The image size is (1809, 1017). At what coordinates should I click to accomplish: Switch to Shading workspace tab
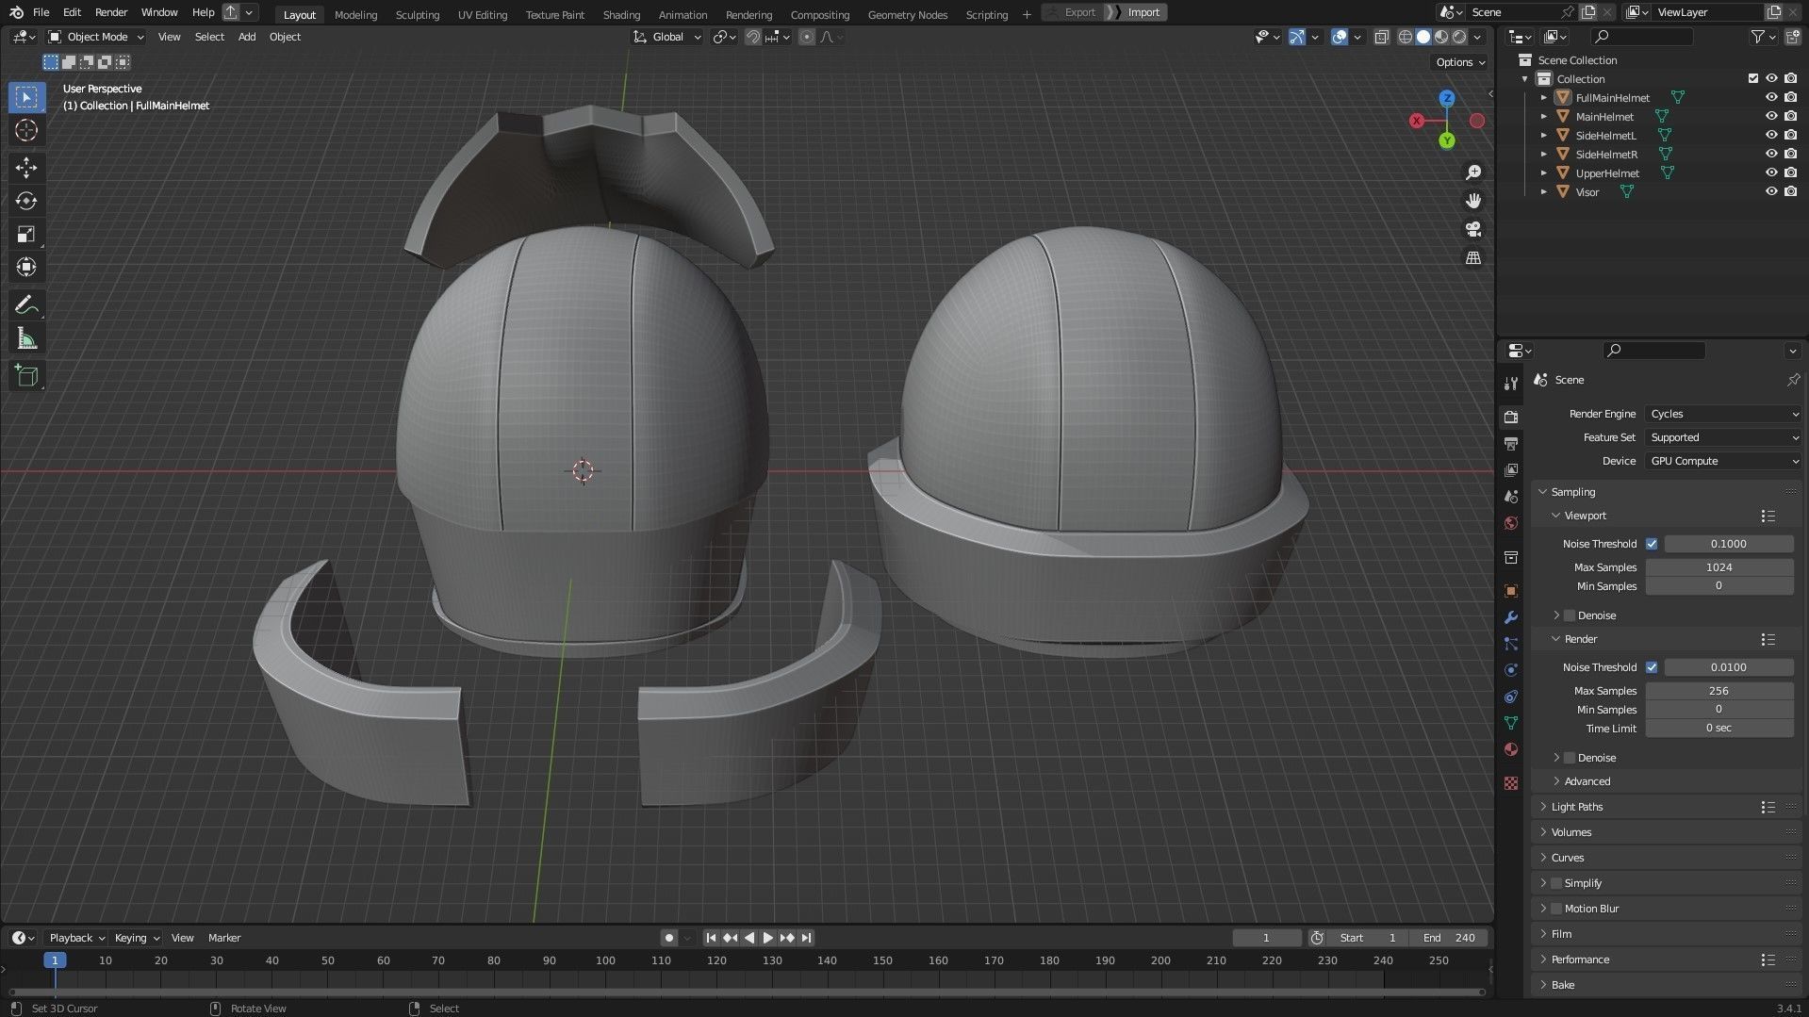point(621,14)
